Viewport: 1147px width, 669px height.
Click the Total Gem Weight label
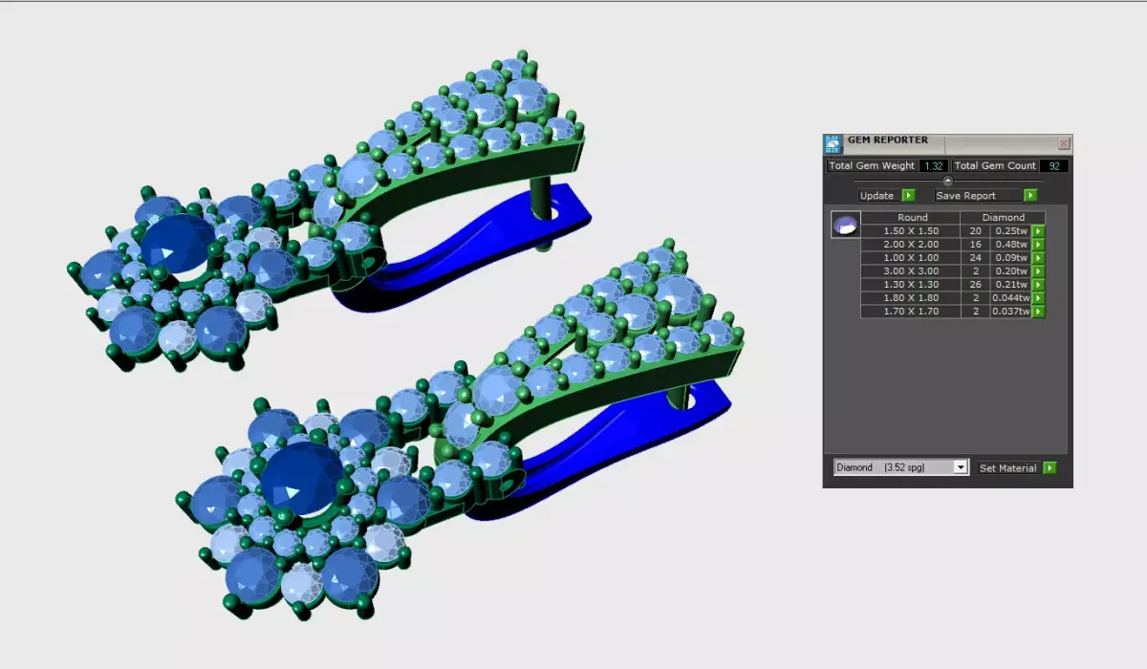(x=872, y=165)
